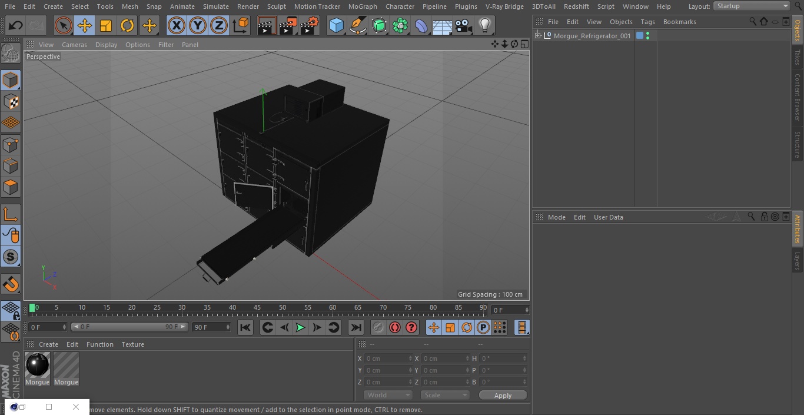Open Edit Render Settings
Image resolution: width=804 pixels, height=415 pixels.
click(310, 26)
